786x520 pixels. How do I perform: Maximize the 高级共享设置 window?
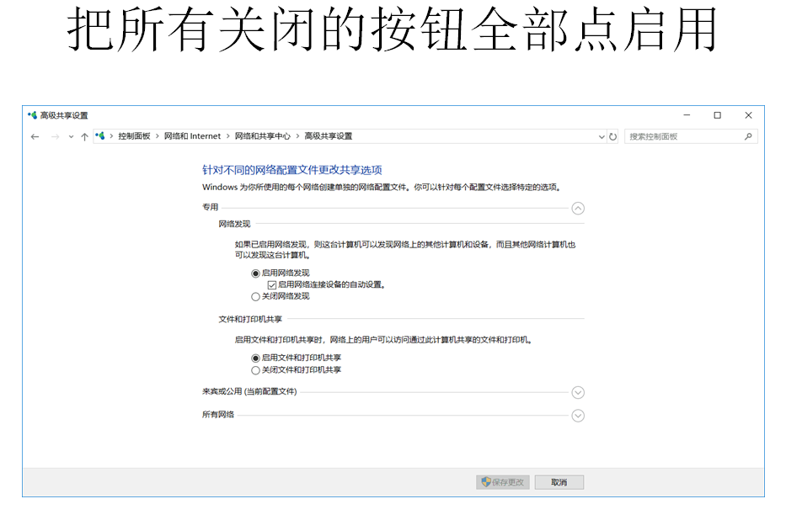pos(717,115)
